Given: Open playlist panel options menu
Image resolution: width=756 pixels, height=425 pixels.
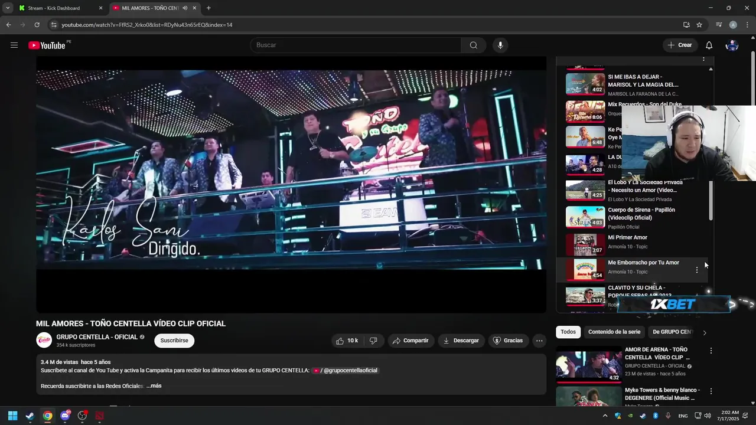Looking at the screenshot, I should click(x=703, y=59).
